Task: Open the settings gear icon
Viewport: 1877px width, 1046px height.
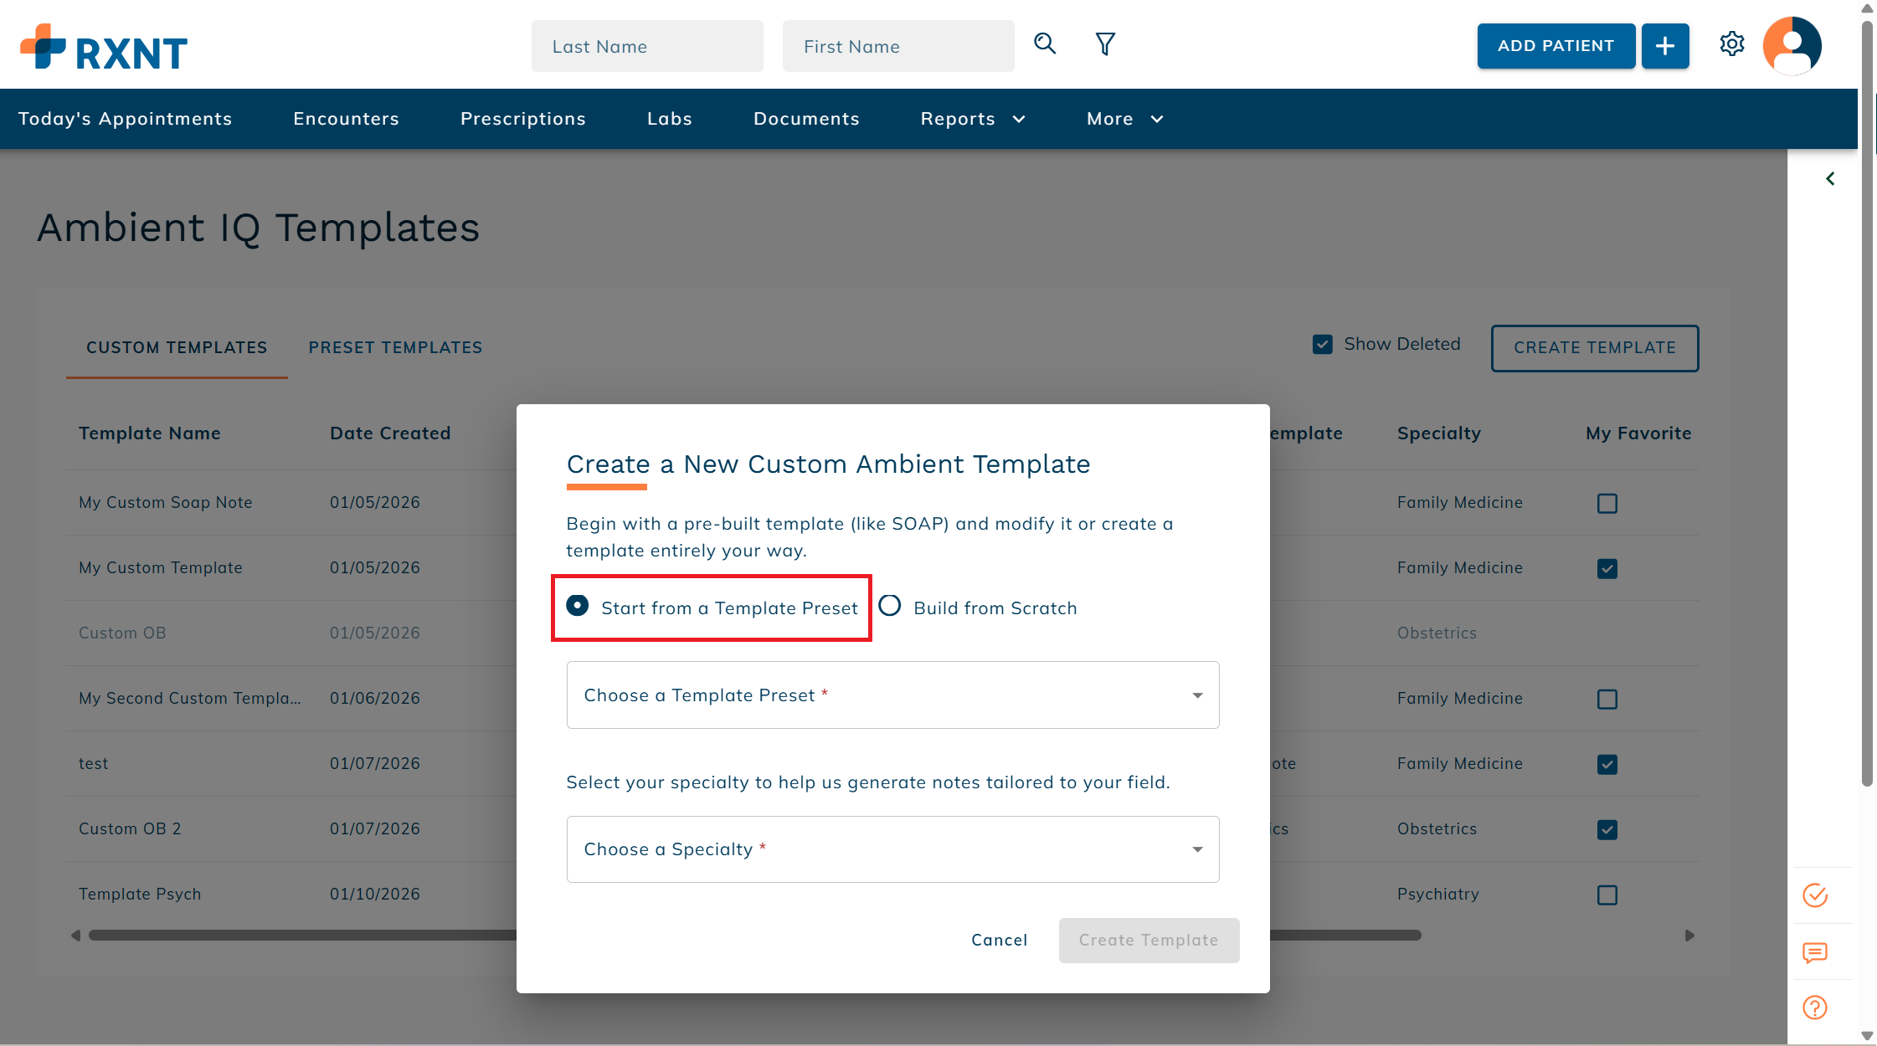Action: 1731,44
